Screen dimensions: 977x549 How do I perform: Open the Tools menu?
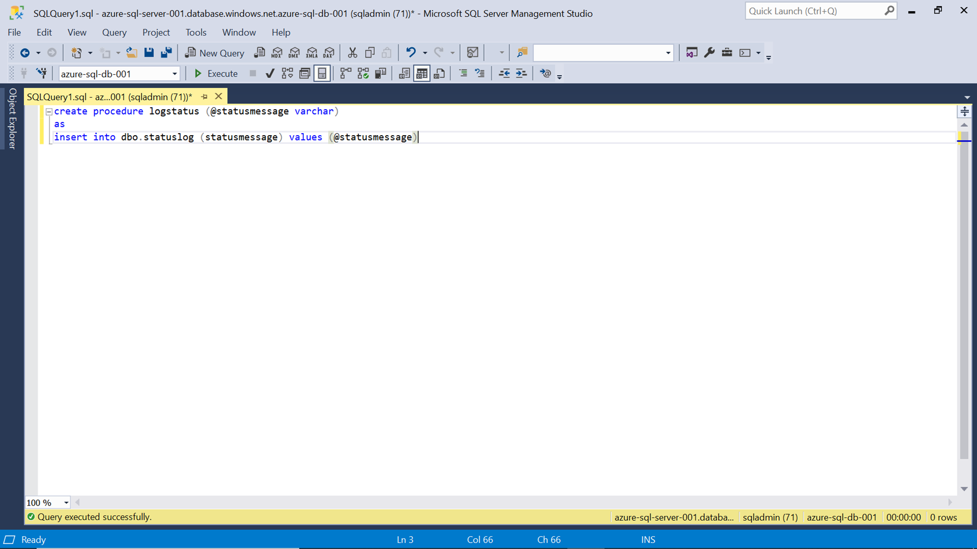[x=195, y=32]
